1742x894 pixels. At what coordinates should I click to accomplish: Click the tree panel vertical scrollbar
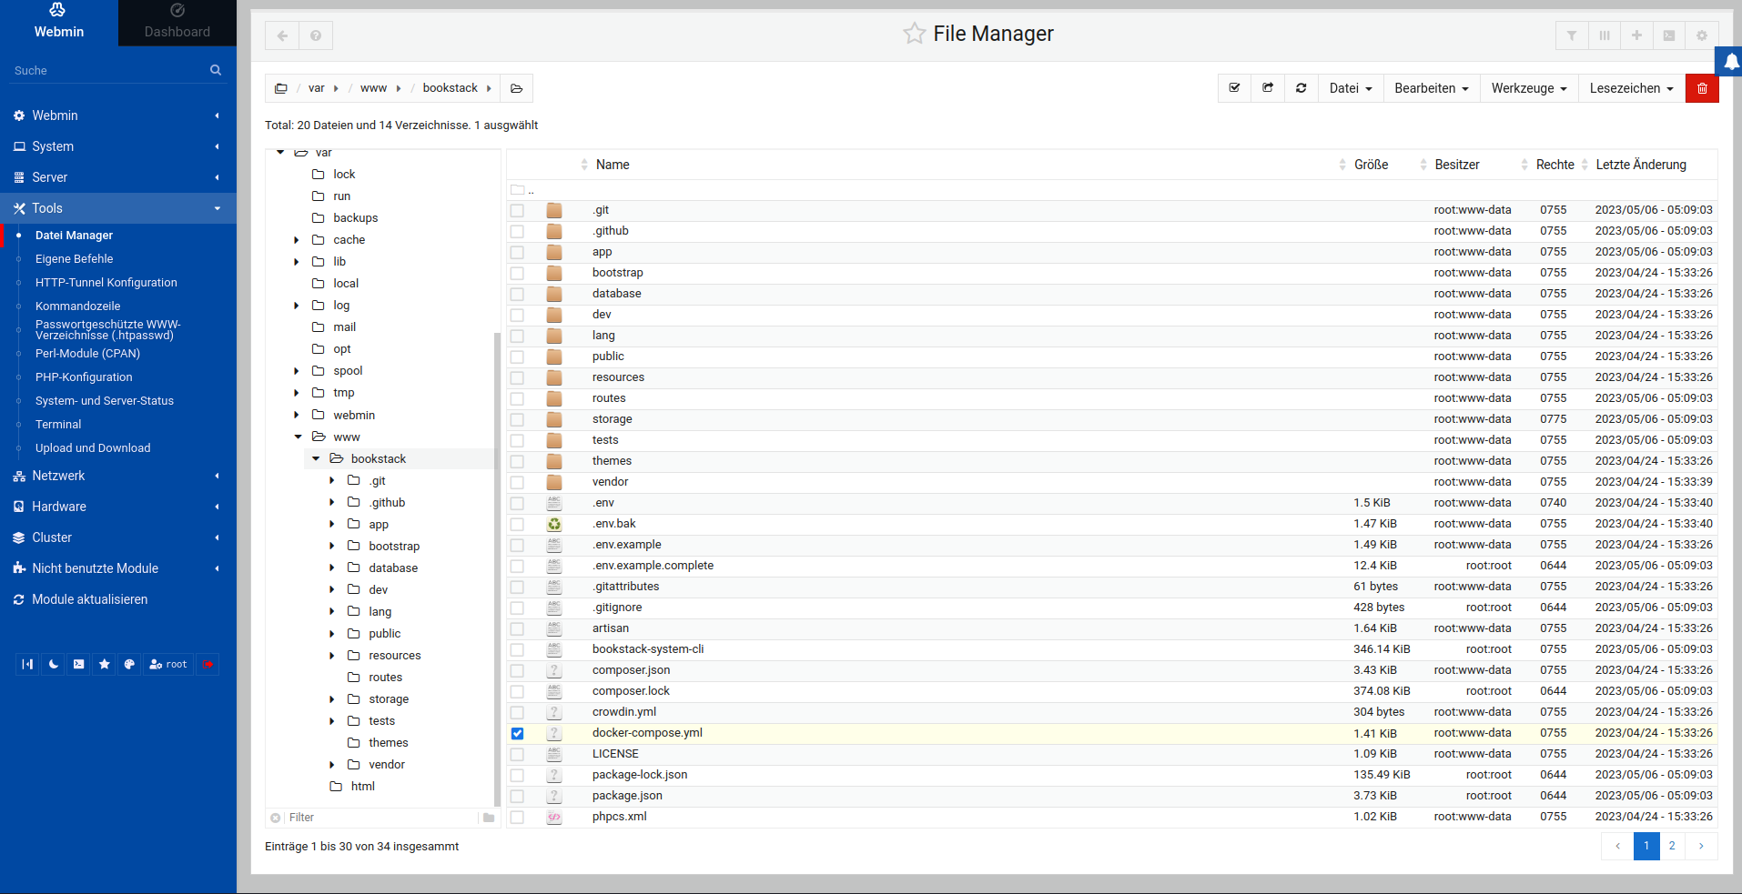click(497, 569)
